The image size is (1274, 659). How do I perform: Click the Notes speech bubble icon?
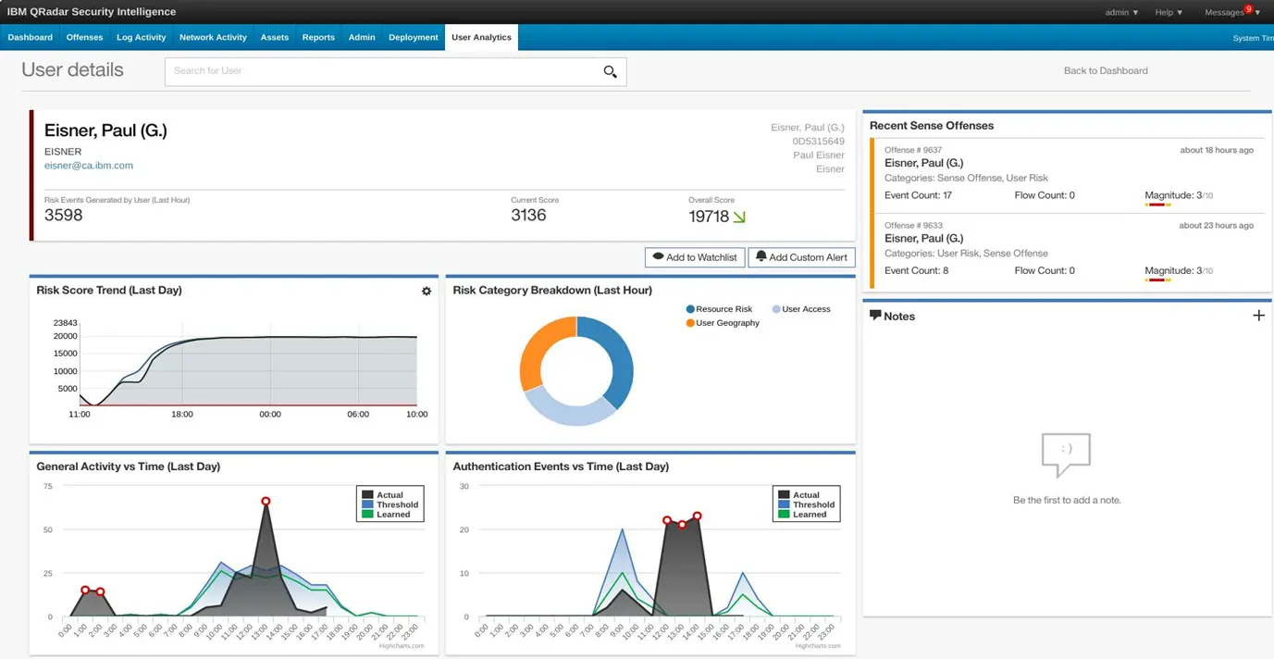coord(875,316)
